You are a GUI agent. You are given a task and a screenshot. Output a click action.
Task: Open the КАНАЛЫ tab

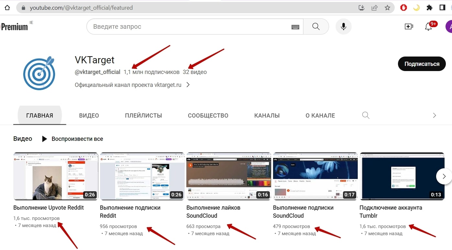click(267, 116)
